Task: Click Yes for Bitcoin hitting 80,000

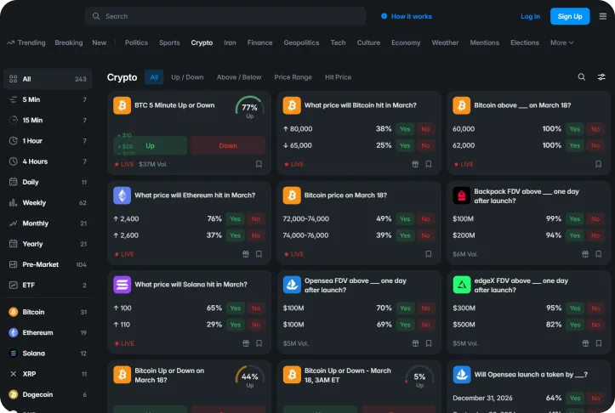Action: [405, 129]
